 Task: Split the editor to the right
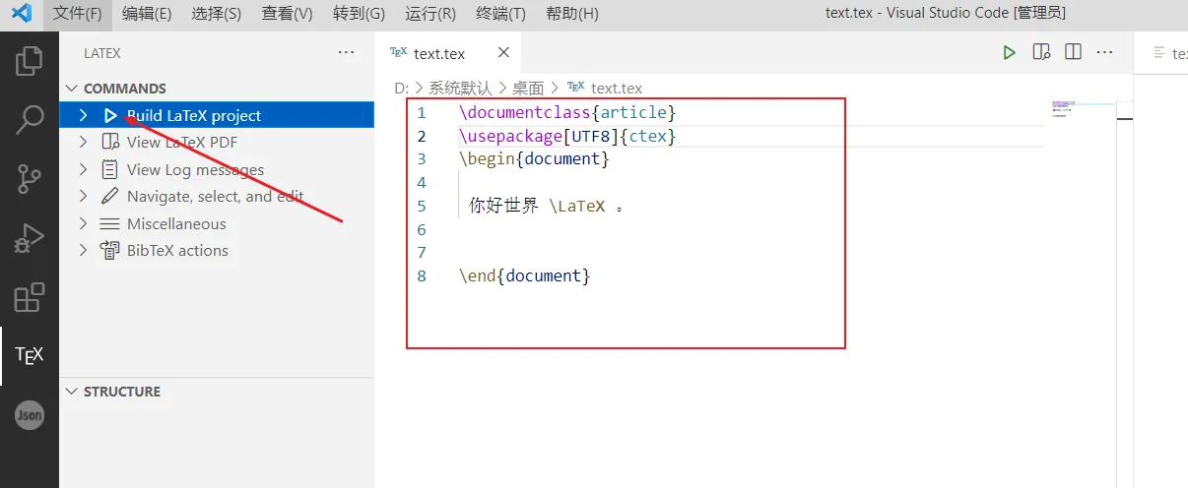[1074, 52]
